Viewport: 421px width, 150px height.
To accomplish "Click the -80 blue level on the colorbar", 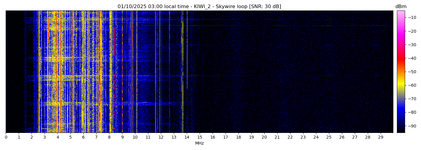I will coord(401,112).
